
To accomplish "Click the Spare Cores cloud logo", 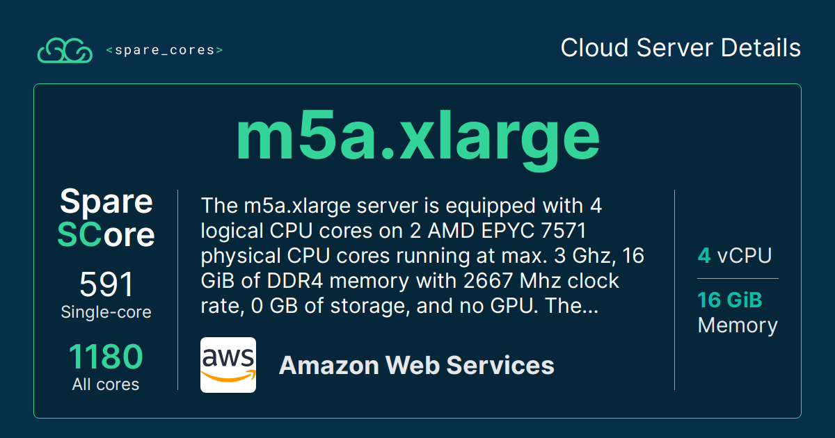I will click(65, 51).
